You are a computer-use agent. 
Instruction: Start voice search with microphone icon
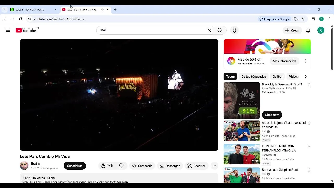tap(234, 30)
